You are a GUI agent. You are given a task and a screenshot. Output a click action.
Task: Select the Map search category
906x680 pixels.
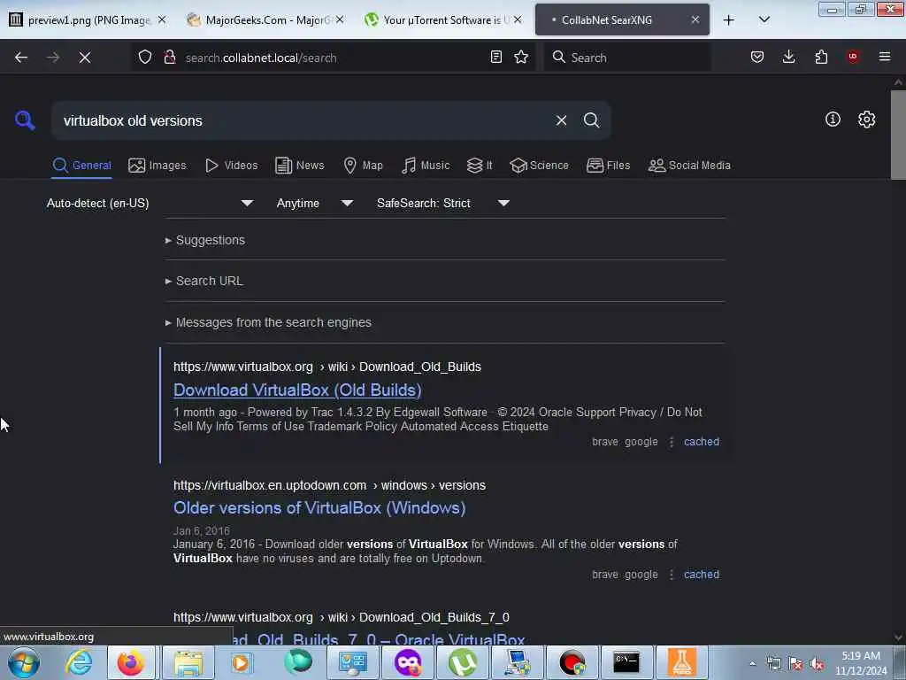[x=363, y=166]
